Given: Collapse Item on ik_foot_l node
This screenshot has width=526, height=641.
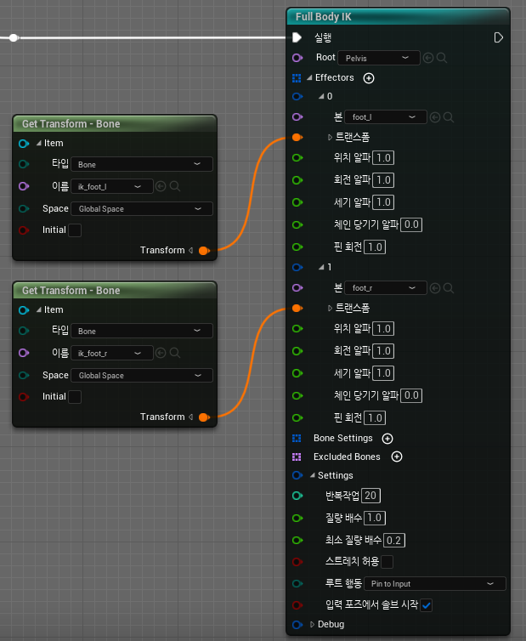Looking at the screenshot, I should pos(39,143).
